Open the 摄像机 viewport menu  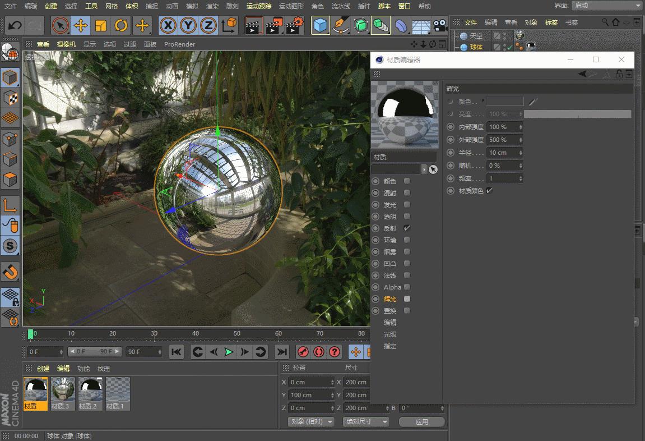66,44
